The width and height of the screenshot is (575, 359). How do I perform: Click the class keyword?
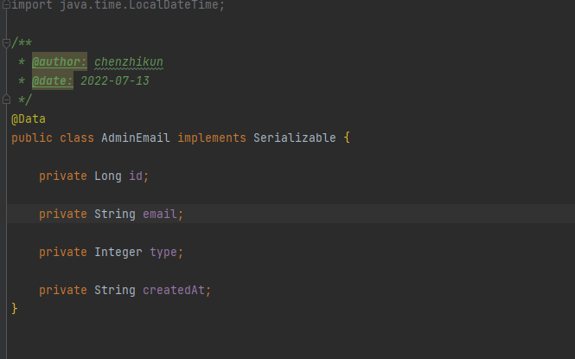[x=77, y=138]
